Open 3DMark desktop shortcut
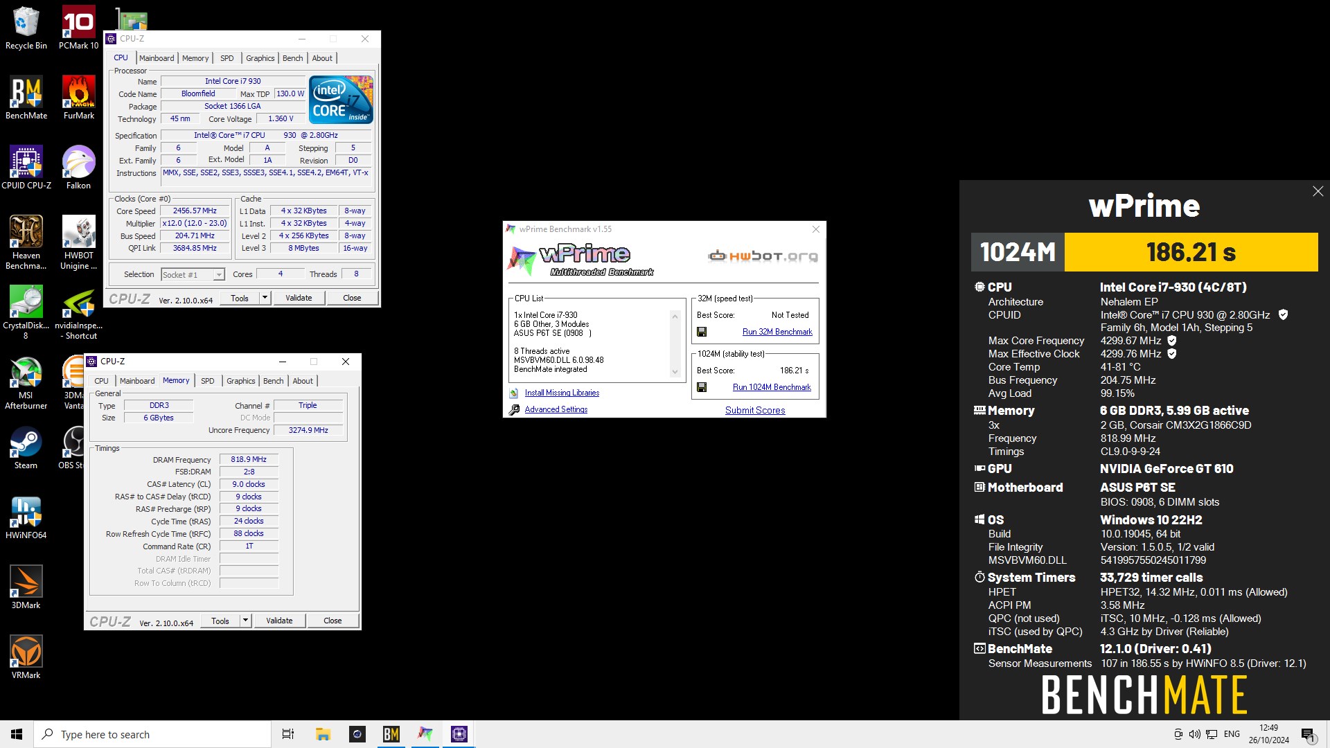This screenshot has width=1330, height=748. point(26,587)
